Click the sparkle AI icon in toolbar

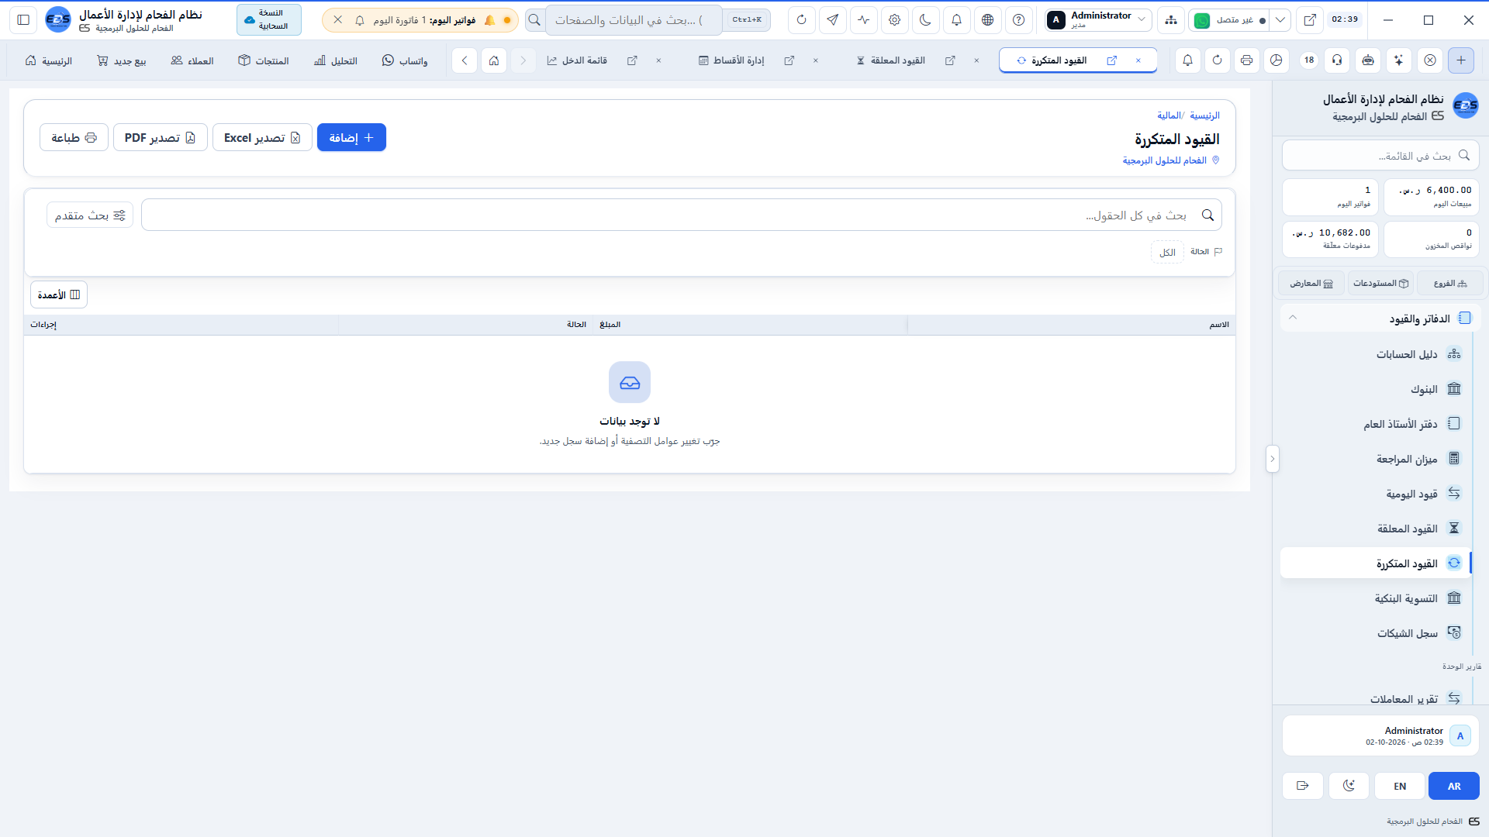click(x=1398, y=60)
